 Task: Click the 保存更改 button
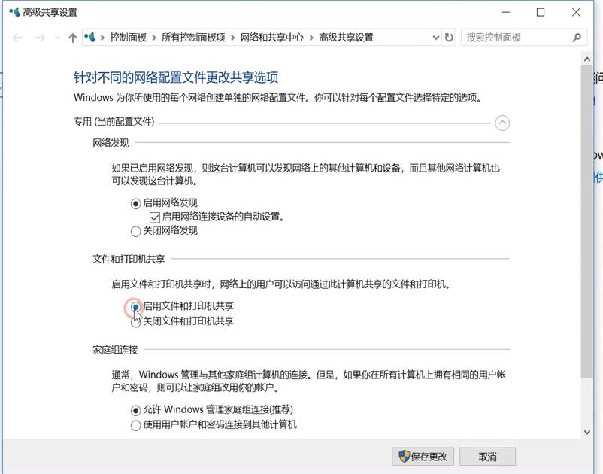tap(423, 456)
